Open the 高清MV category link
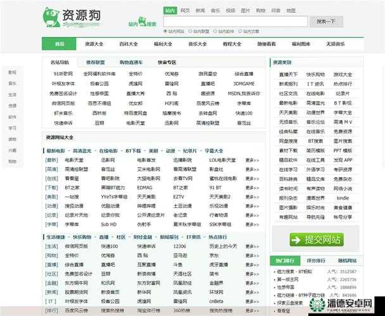Viewport: 385px width, 316px height. [343, 122]
